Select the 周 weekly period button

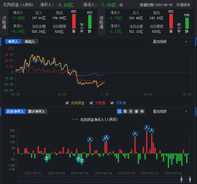tap(125, 111)
